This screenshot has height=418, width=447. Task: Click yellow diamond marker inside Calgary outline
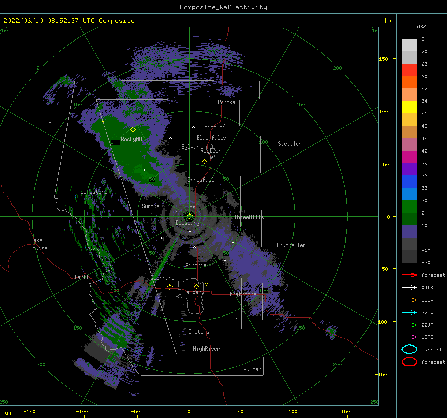coord(196,286)
